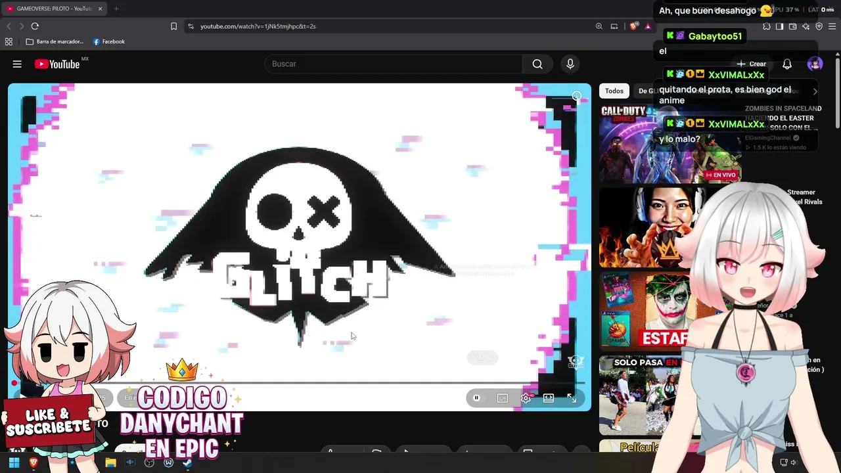Open the Barra de marcadores bookmarks folder
The image size is (841, 473).
[x=55, y=41]
